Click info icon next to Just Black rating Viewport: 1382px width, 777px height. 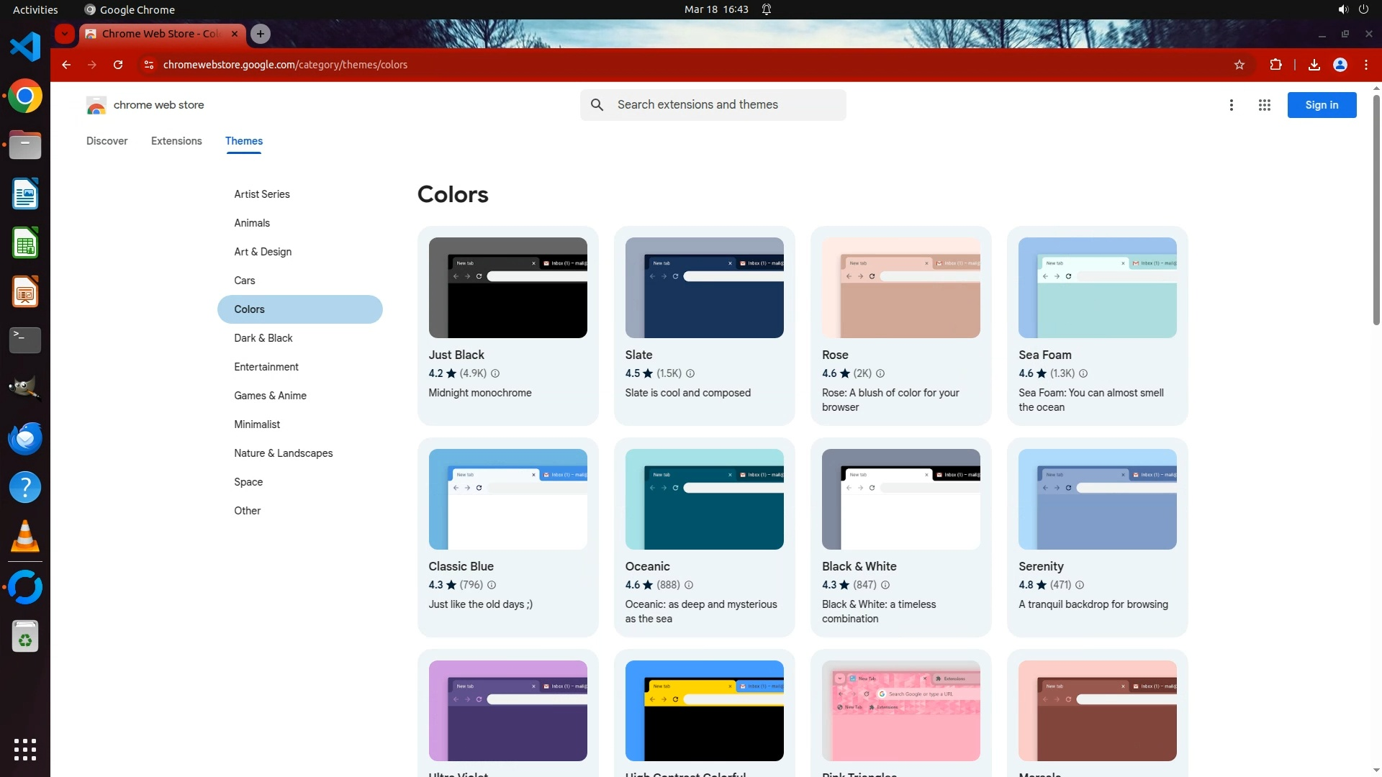tap(495, 373)
